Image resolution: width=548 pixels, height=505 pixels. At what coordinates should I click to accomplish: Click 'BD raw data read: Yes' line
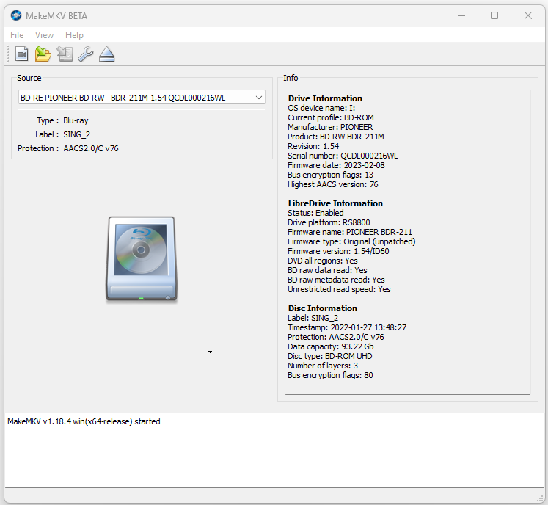(x=327, y=270)
